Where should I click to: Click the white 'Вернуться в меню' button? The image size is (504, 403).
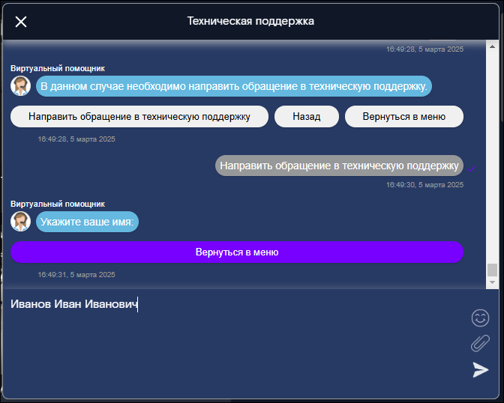[x=404, y=117]
